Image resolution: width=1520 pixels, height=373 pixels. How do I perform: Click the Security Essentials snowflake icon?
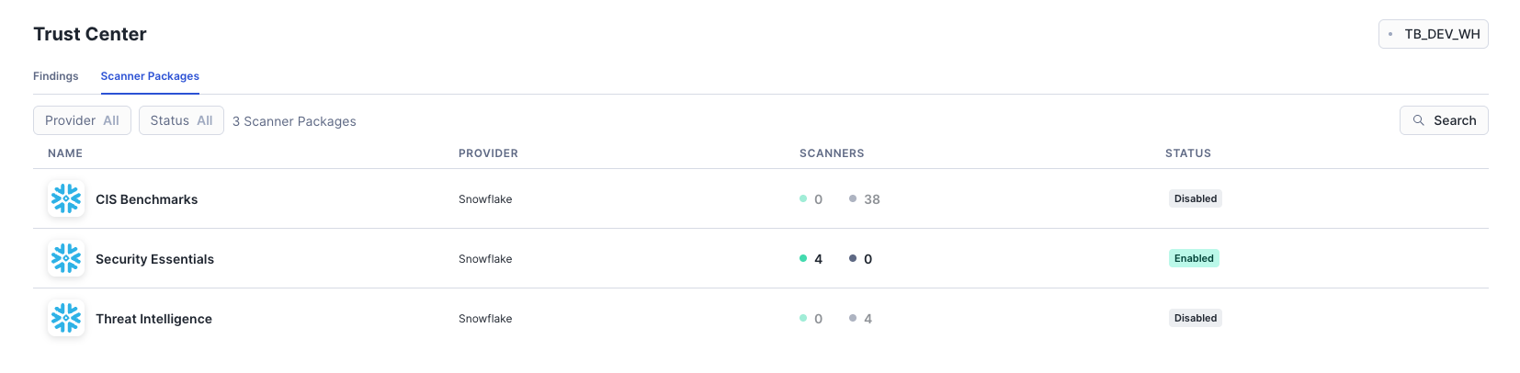tap(66, 258)
